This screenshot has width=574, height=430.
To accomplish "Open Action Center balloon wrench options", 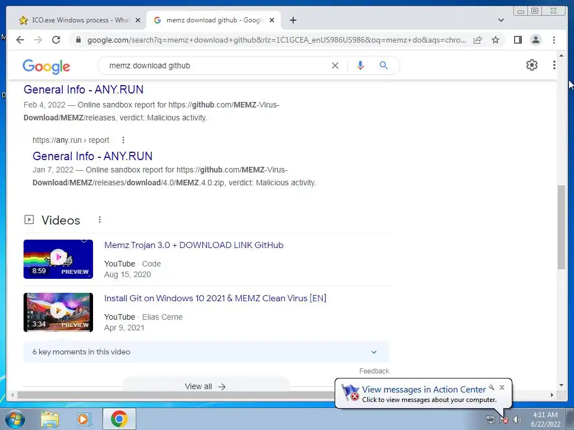I will coord(492,387).
